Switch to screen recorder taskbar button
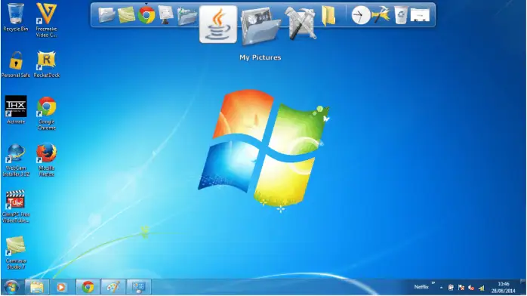527x296 pixels. 138,287
